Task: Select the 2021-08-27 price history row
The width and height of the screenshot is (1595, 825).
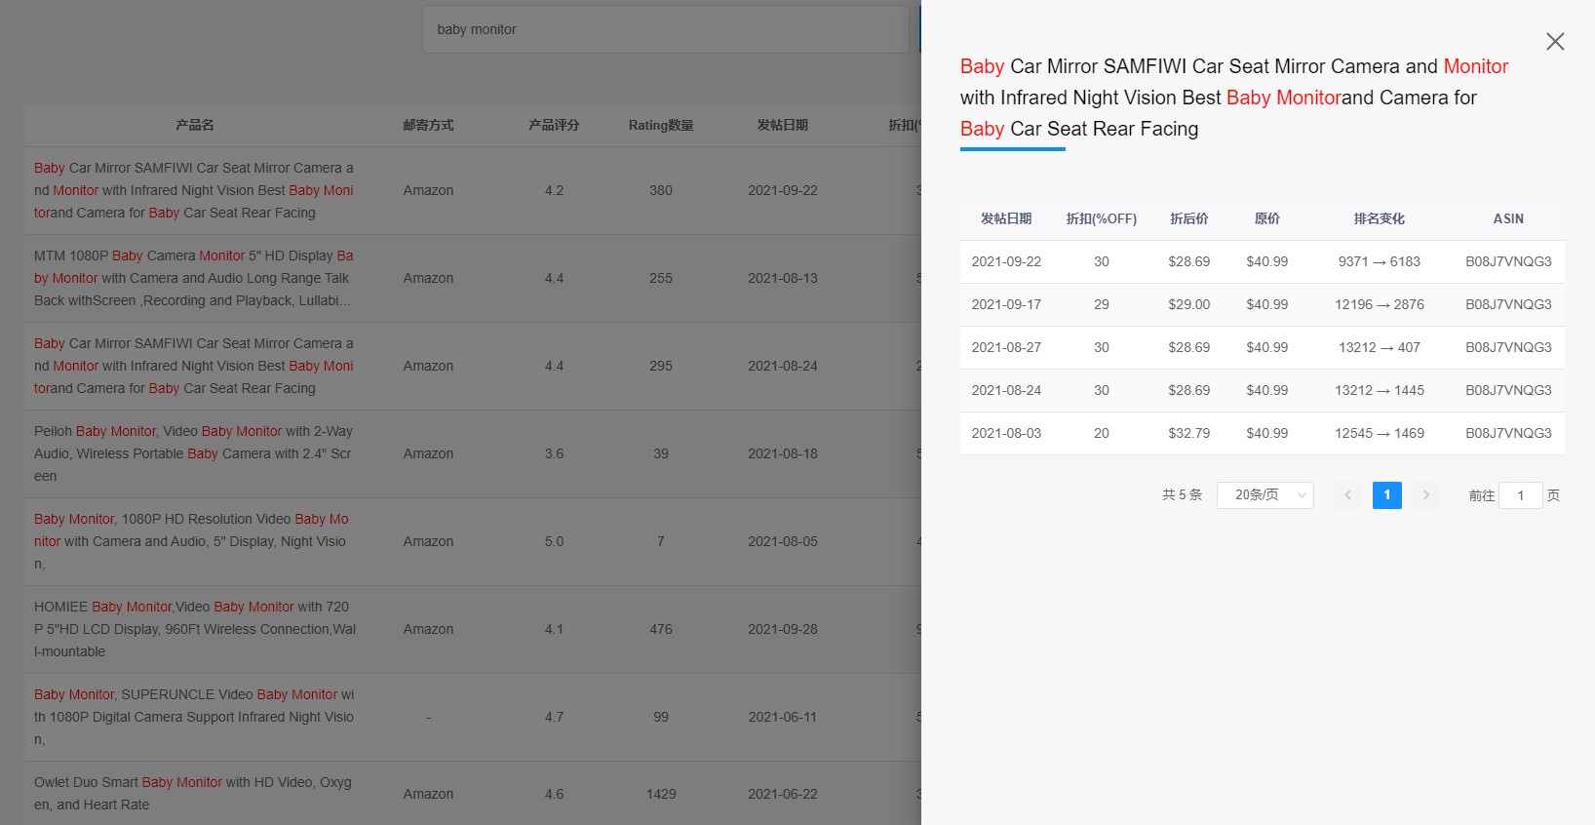Action: (1262, 347)
